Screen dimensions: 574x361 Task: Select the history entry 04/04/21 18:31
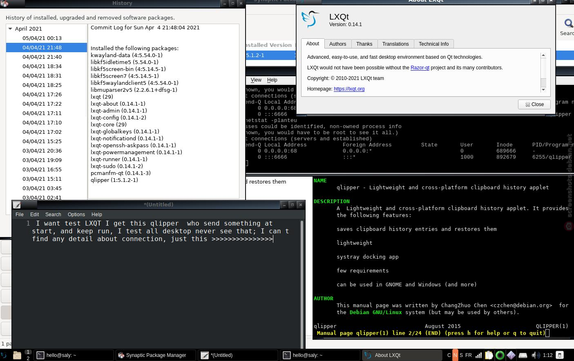[47, 75]
